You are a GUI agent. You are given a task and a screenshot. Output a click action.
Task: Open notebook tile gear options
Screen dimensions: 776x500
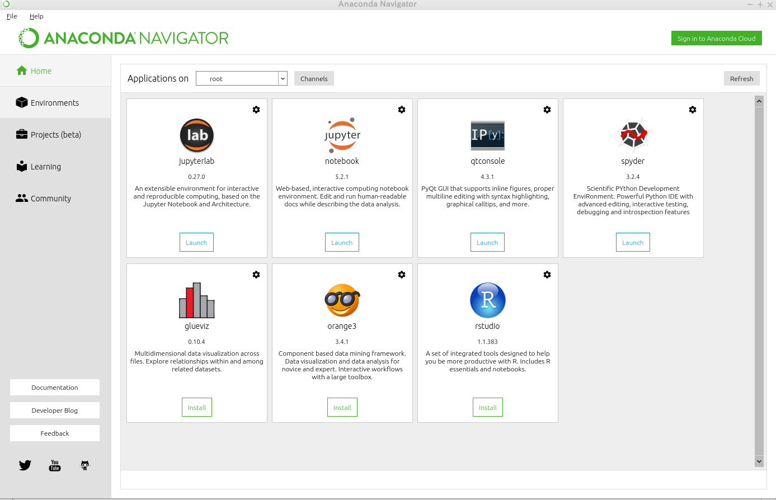(x=402, y=110)
